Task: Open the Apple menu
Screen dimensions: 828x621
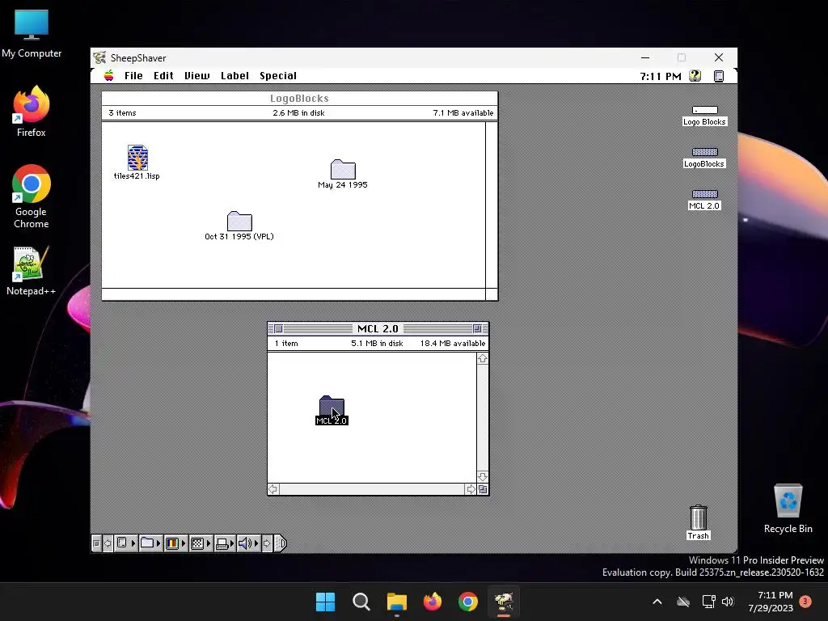Action: tap(109, 75)
